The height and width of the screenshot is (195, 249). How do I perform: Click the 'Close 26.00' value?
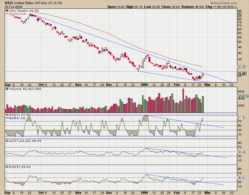tap(170, 7)
